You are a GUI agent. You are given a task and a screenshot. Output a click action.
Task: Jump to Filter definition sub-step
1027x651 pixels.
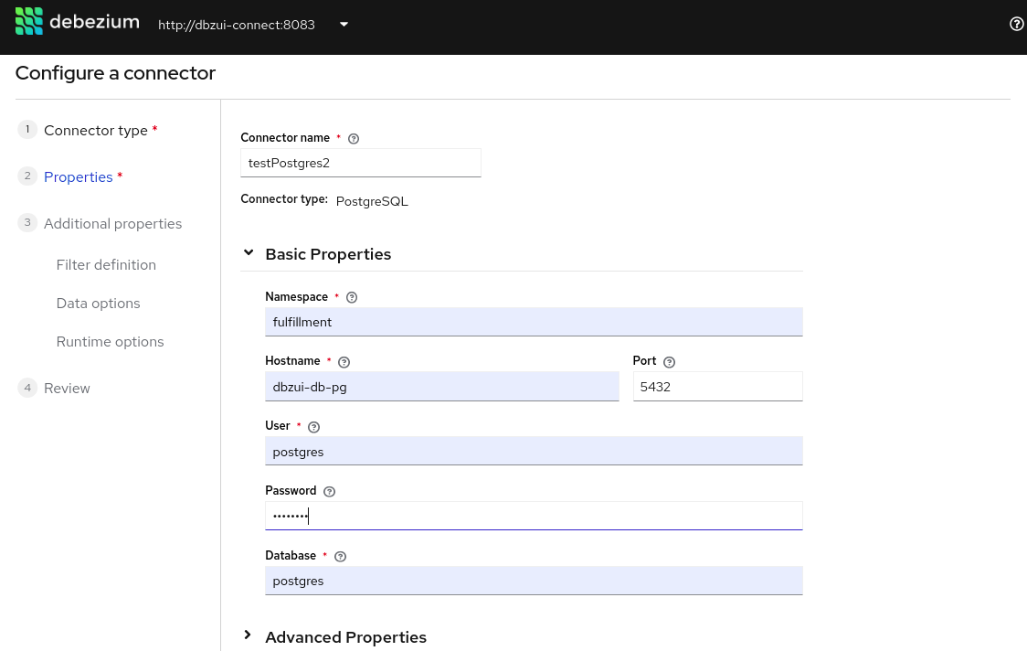pyautogui.click(x=106, y=265)
